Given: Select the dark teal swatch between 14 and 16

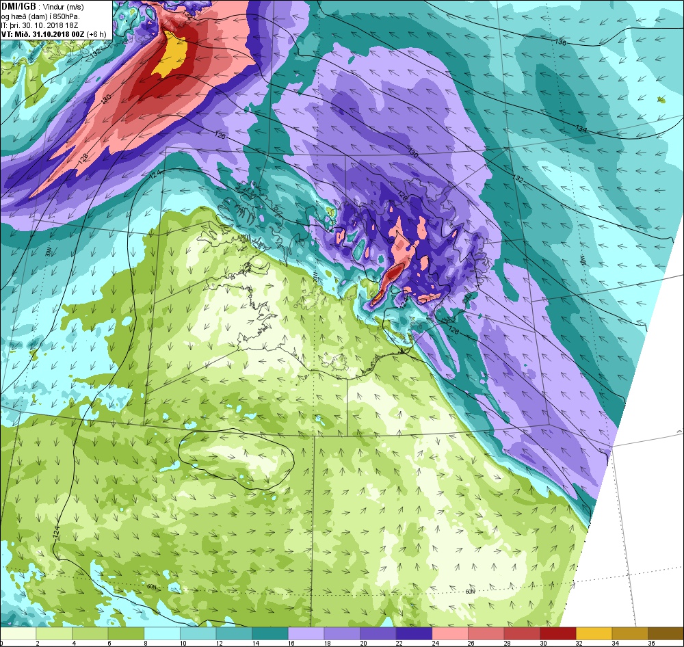Looking at the screenshot, I should [270, 633].
